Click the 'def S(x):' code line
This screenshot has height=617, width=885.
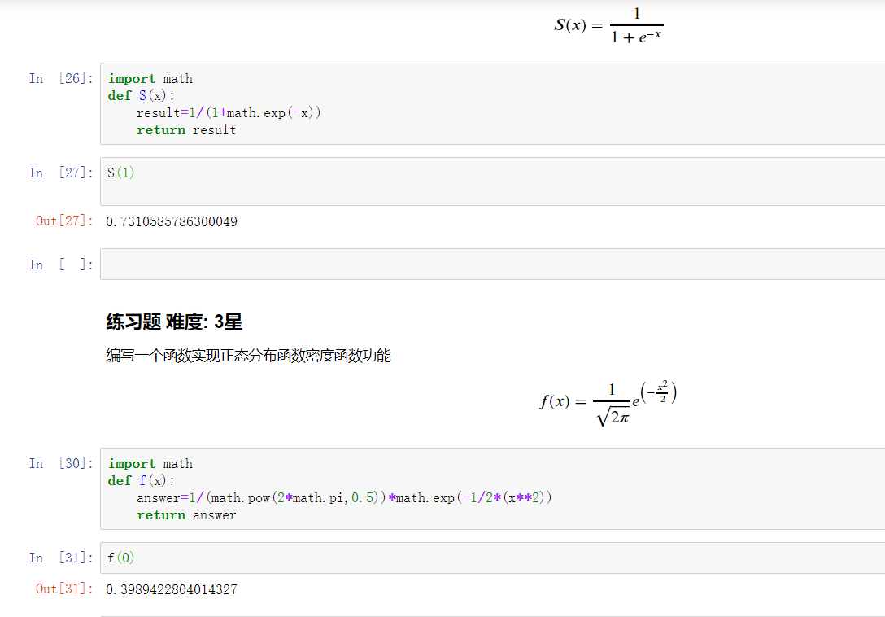click(x=142, y=96)
